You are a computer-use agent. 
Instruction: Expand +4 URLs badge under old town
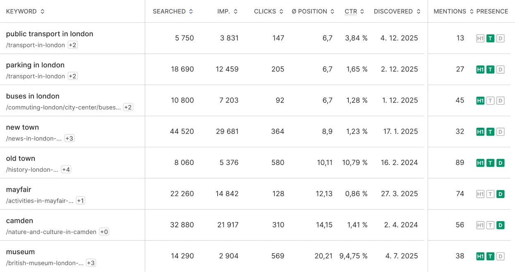coord(66,169)
